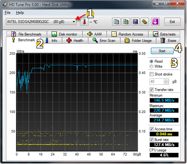Uncheck the Transfer rate checkbox
The image size is (187, 164).
coord(151,89)
